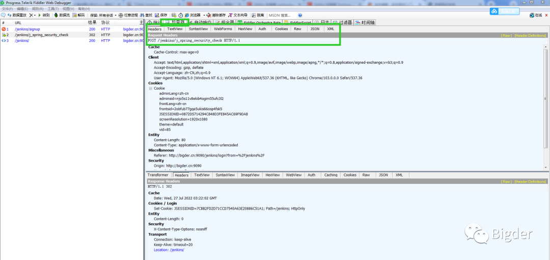The width and height of the screenshot is (550, 260).
Task: Open the request TextView tab
Action: point(175,29)
